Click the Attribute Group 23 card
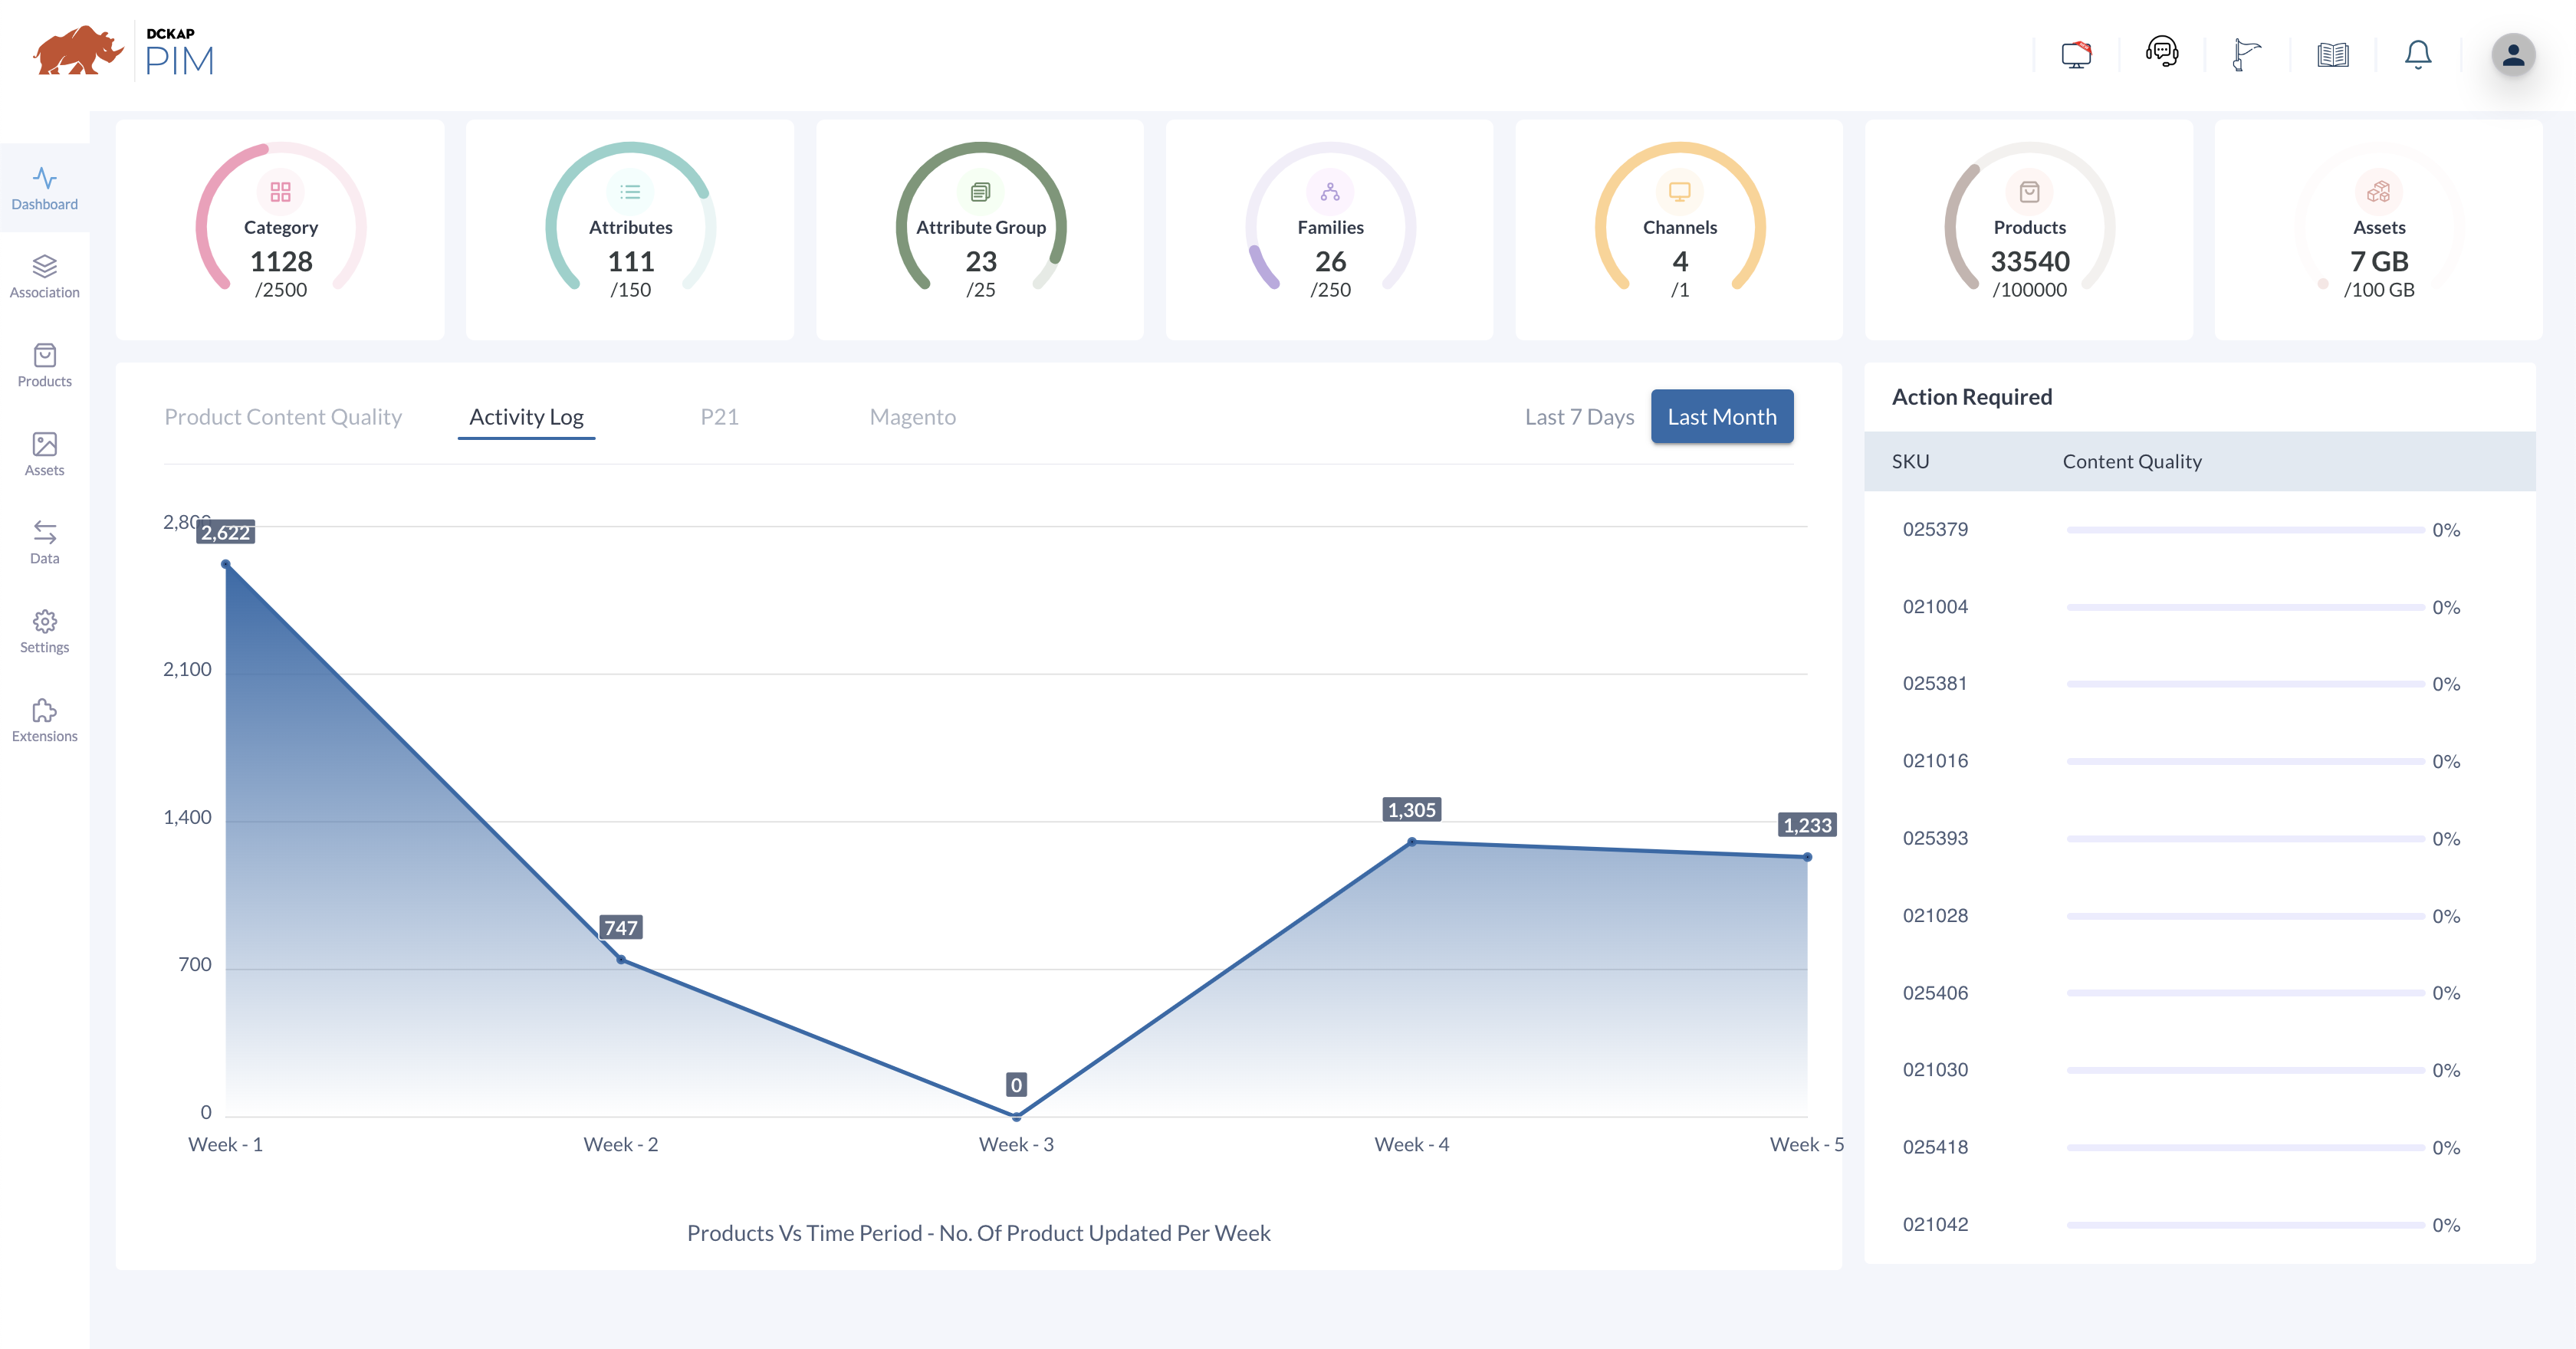The height and width of the screenshot is (1349, 2576). coord(980,230)
